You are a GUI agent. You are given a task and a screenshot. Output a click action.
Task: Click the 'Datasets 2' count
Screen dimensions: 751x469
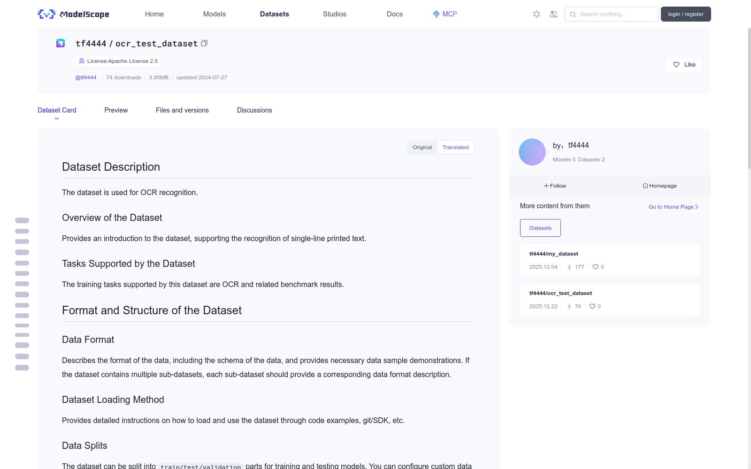591,159
